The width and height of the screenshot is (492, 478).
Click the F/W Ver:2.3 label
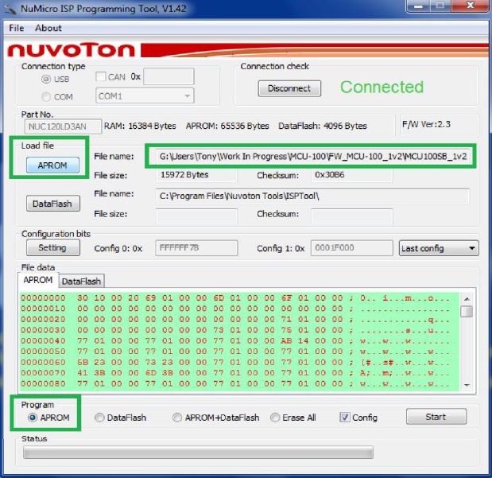click(x=426, y=124)
